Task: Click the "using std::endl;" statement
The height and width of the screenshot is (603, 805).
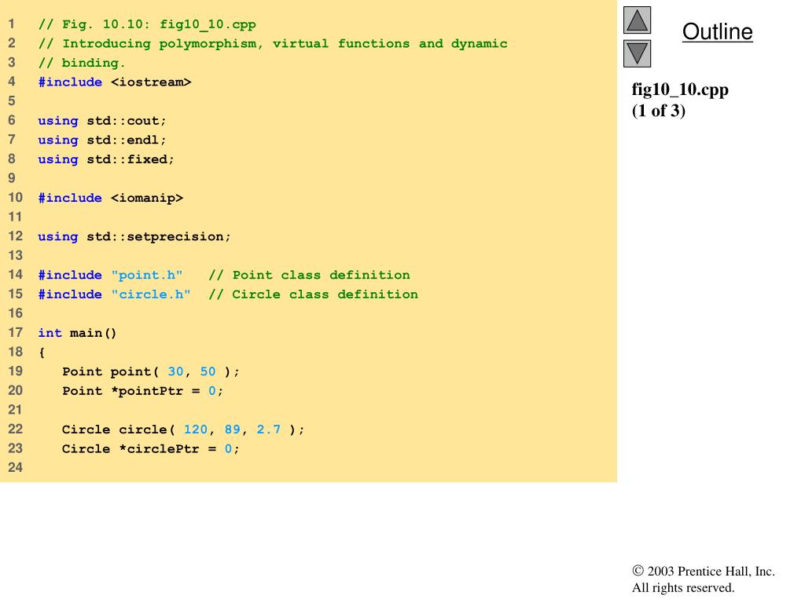Action: click(x=102, y=140)
